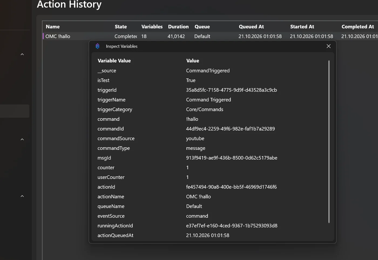
Task: Select the triggerId GUID starting with 35a8d5fc
Action: (x=231, y=90)
